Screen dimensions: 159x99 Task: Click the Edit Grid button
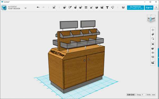pyautogui.click(x=131, y=95)
